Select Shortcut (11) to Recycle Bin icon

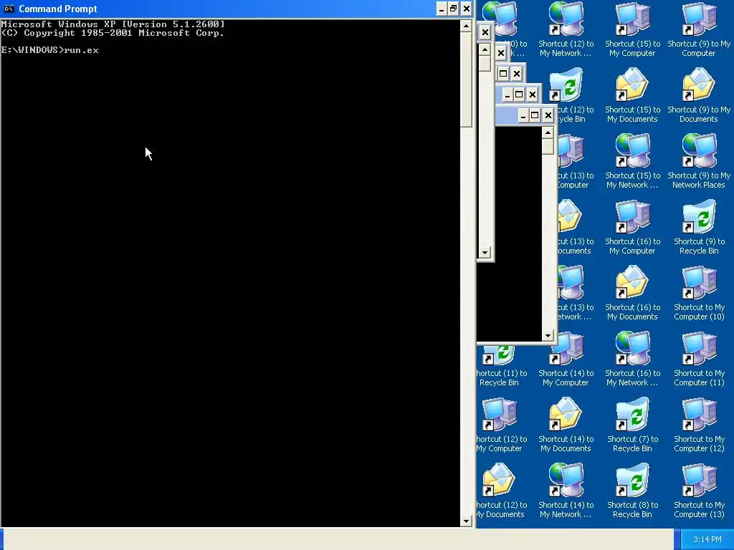[501, 366]
